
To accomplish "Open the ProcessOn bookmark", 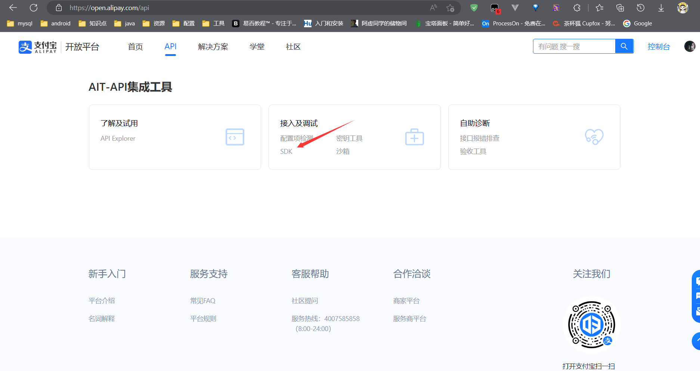I will [x=514, y=24].
